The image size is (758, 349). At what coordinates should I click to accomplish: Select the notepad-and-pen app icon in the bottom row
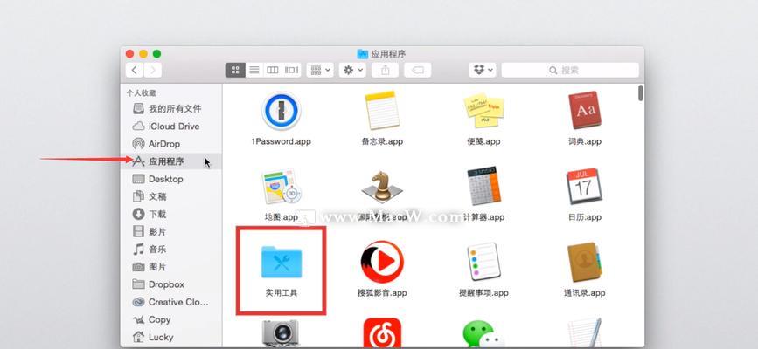click(584, 333)
